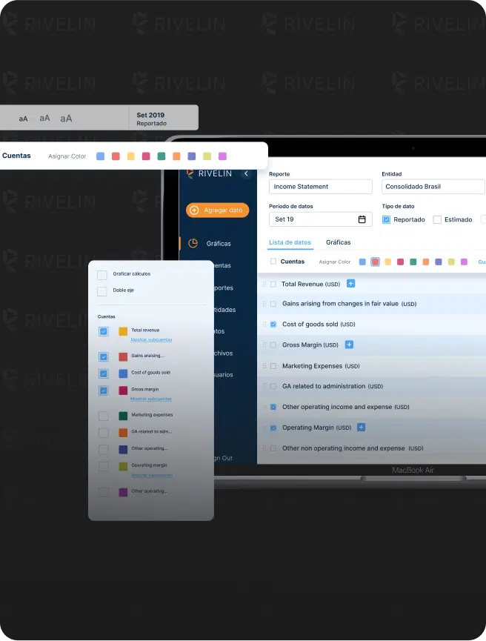
Task: Pick the green swatch in laptop color row
Action: 413,262
